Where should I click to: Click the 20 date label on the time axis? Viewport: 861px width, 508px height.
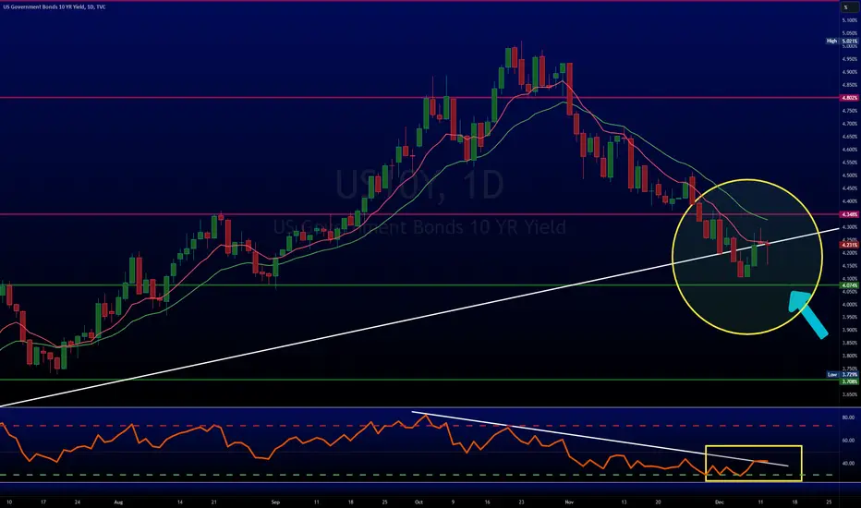[x=658, y=502]
